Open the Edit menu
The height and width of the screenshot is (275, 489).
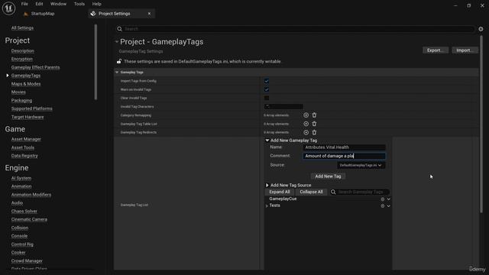pyautogui.click(x=39, y=4)
